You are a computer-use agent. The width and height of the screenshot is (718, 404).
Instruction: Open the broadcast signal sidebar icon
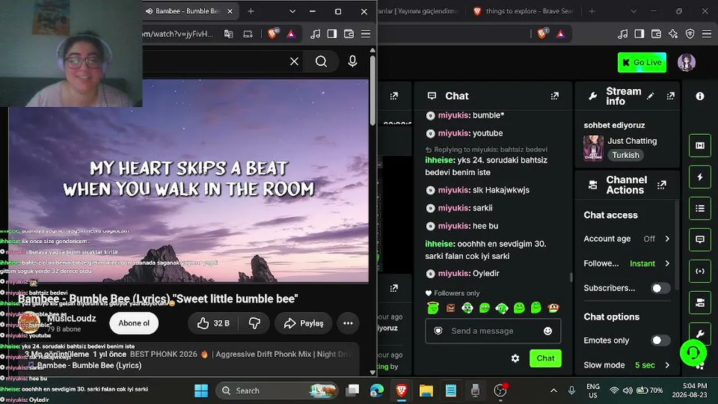(x=700, y=271)
